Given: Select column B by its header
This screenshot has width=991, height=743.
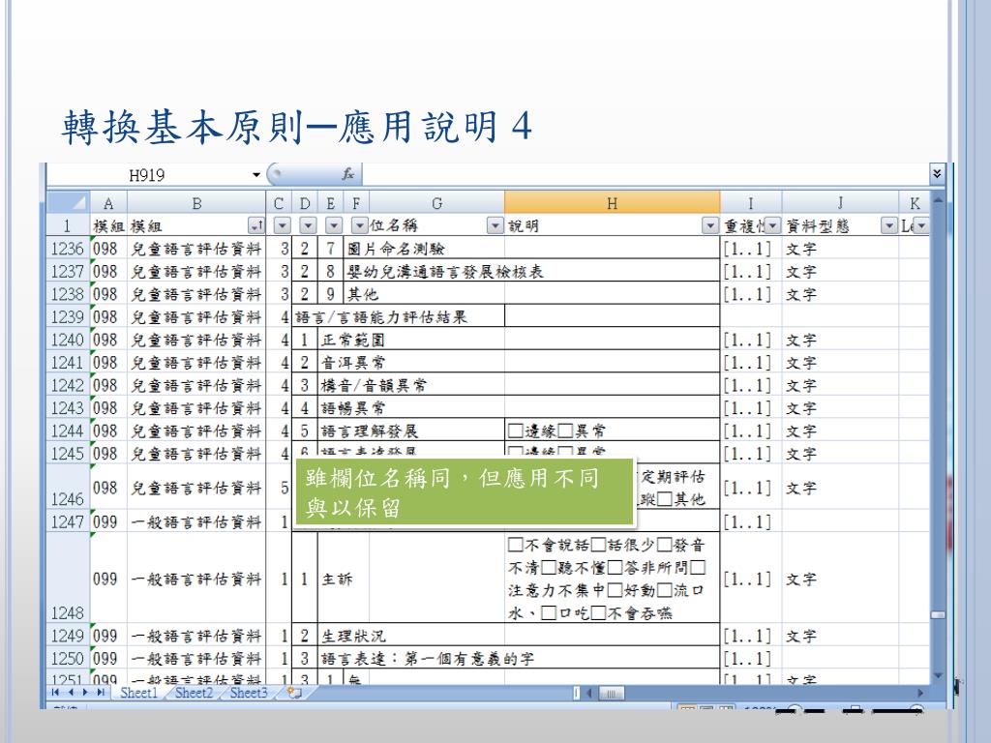Looking at the screenshot, I should pyautogui.click(x=196, y=203).
